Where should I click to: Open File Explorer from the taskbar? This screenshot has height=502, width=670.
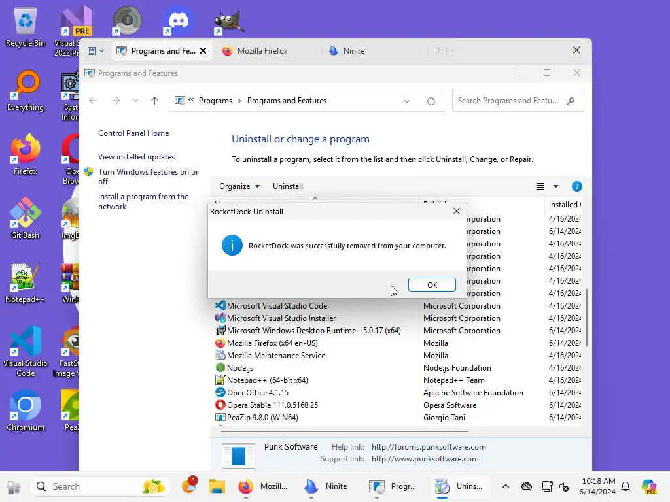(217, 486)
